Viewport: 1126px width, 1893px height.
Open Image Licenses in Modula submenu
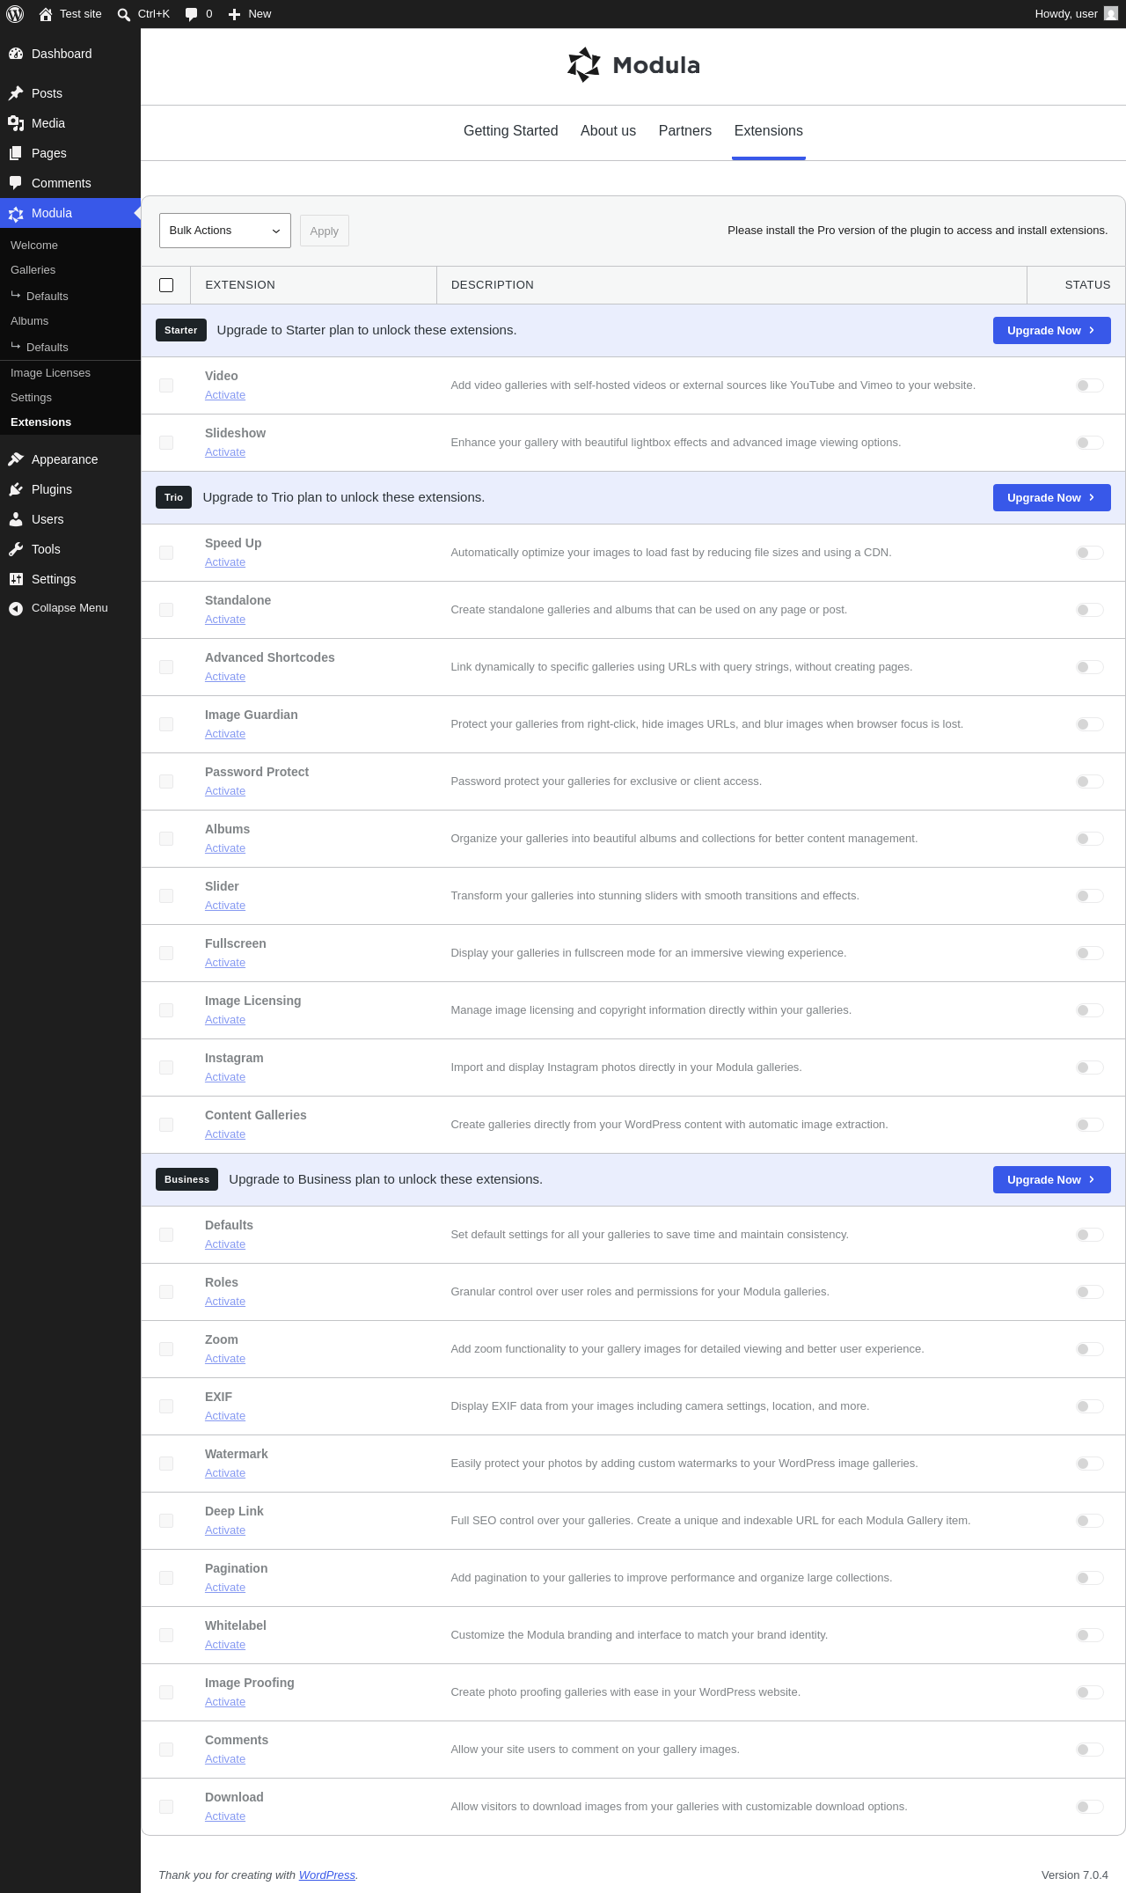[x=50, y=373]
